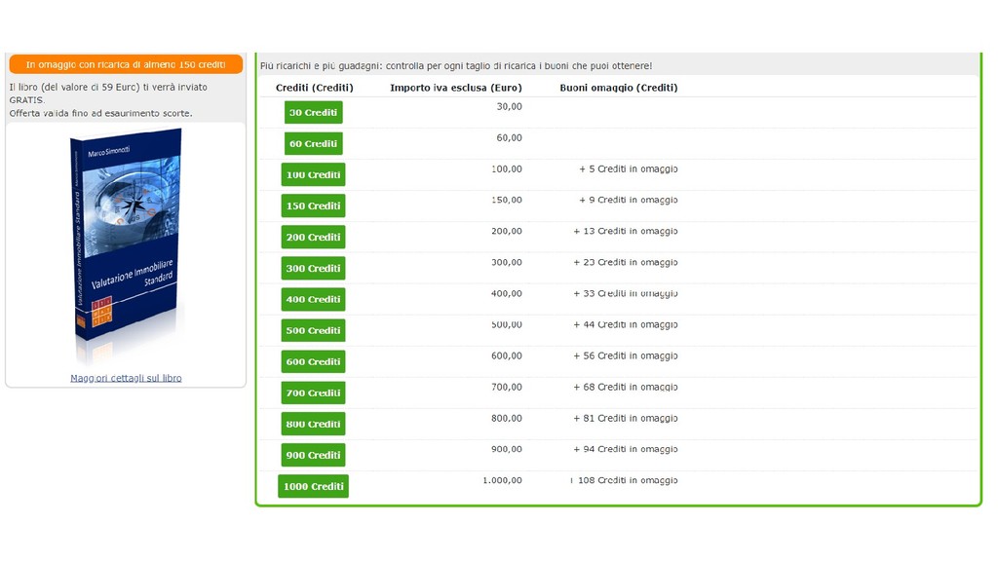Click the '+ 44 Crediti in omaggio' text
998x561 pixels.
(626, 324)
